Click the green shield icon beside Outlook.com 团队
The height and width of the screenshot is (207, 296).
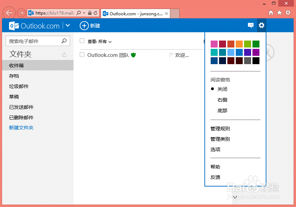pos(133,55)
